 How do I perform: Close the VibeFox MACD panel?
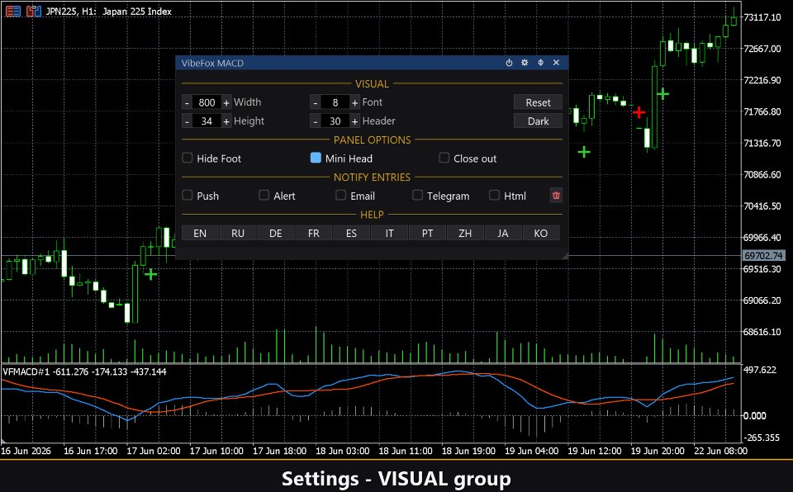556,63
